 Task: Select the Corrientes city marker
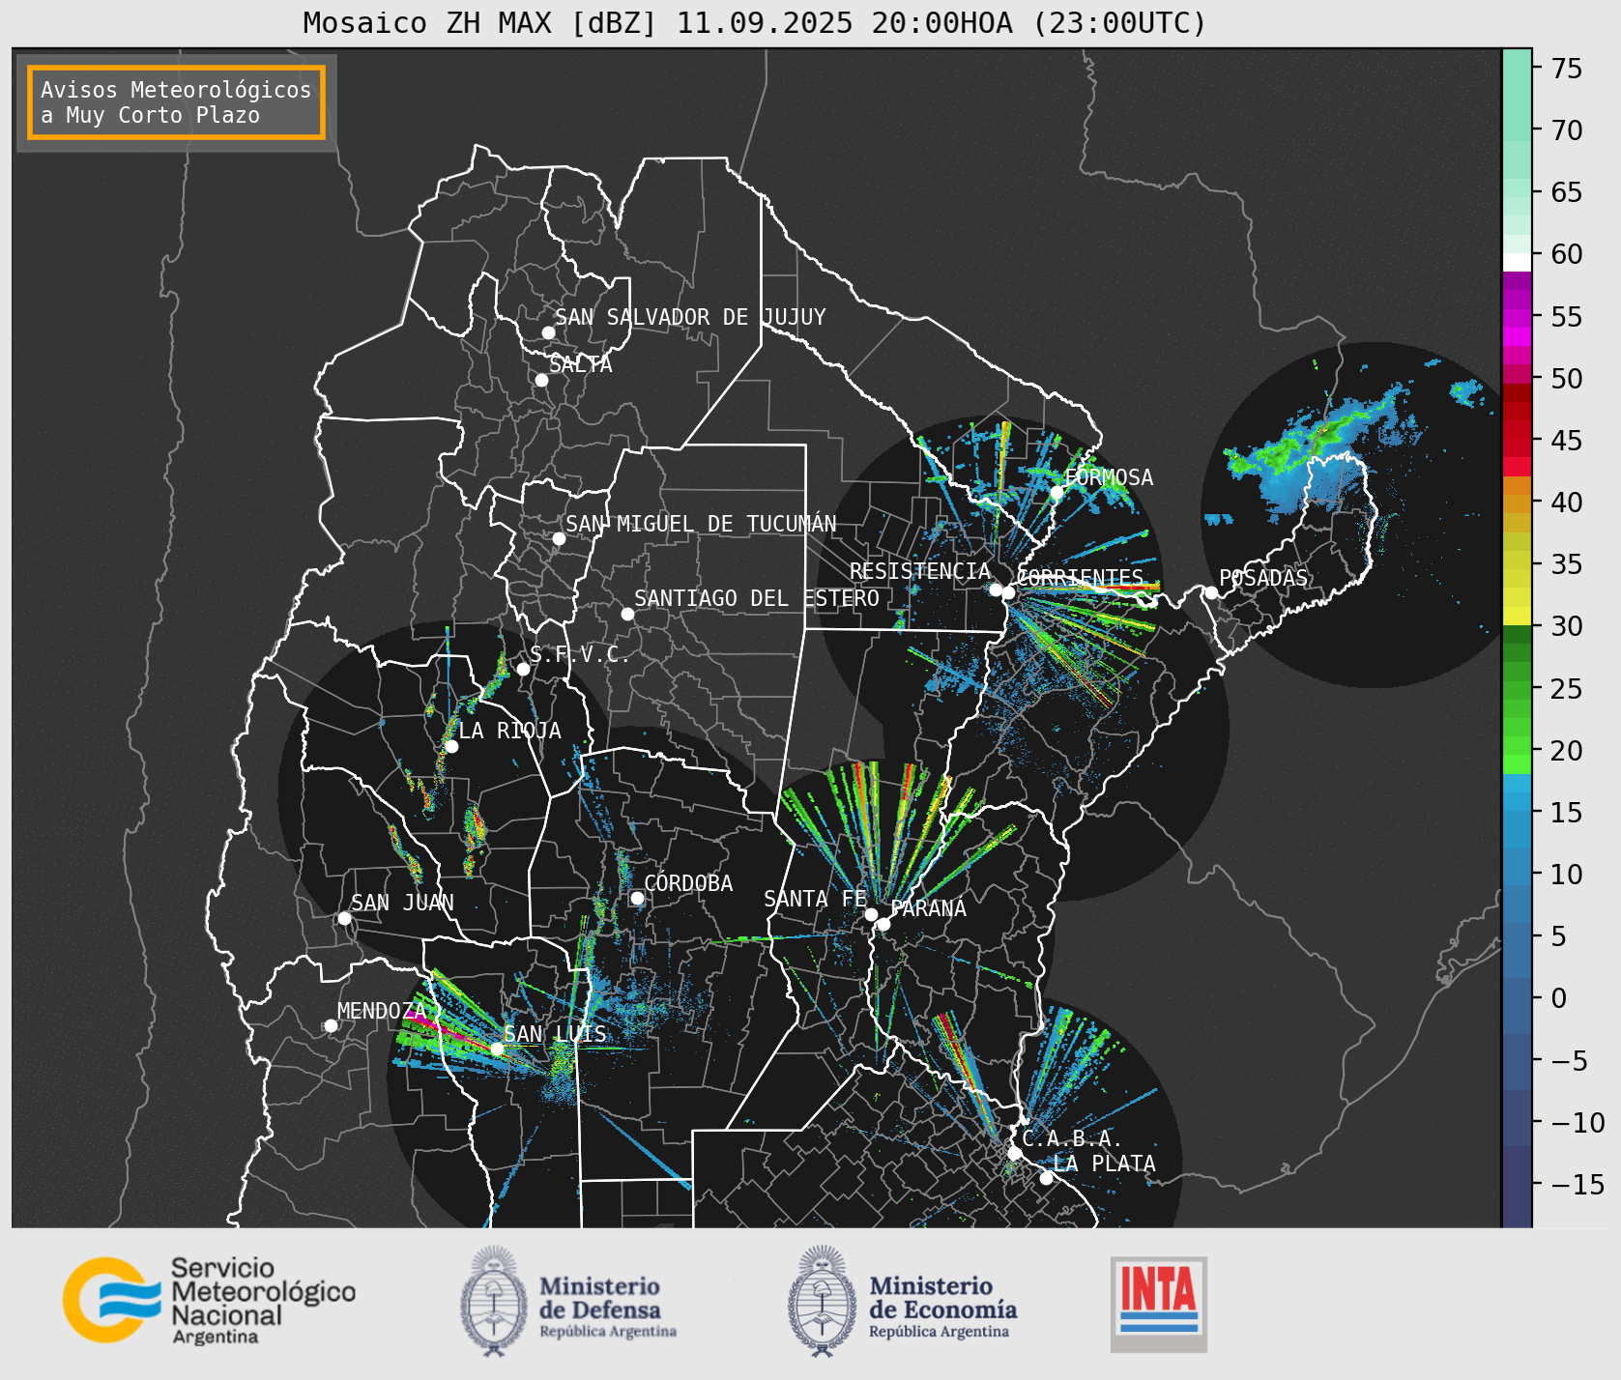[x=1008, y=592]
